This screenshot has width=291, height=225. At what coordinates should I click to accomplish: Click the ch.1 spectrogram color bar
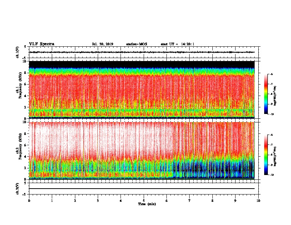266,94
